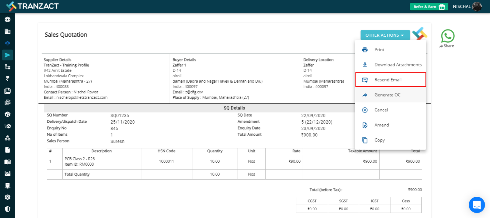Click the download arrow icon in the menu

click(365, 65)
